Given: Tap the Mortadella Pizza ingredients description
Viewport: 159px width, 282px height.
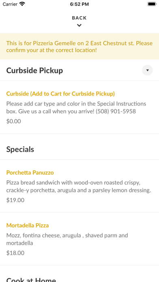Looking at the screenshot, I should pos(67,239).
